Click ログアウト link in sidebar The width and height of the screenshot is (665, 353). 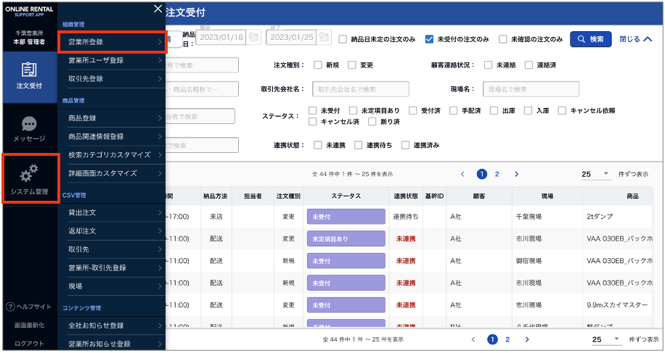pyautogui.click(x=29, y=344)
